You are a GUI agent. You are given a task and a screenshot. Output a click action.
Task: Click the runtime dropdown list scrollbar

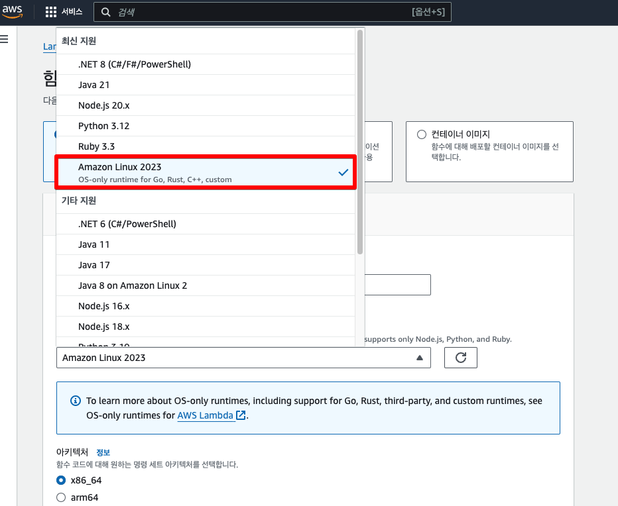point(360,142)
